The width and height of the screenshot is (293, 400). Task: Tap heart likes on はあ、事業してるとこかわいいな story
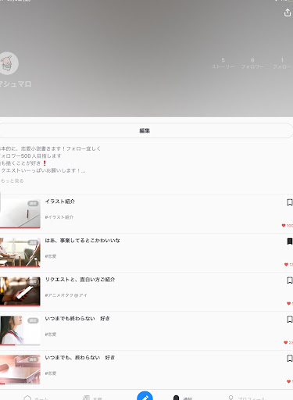[288, 265]
